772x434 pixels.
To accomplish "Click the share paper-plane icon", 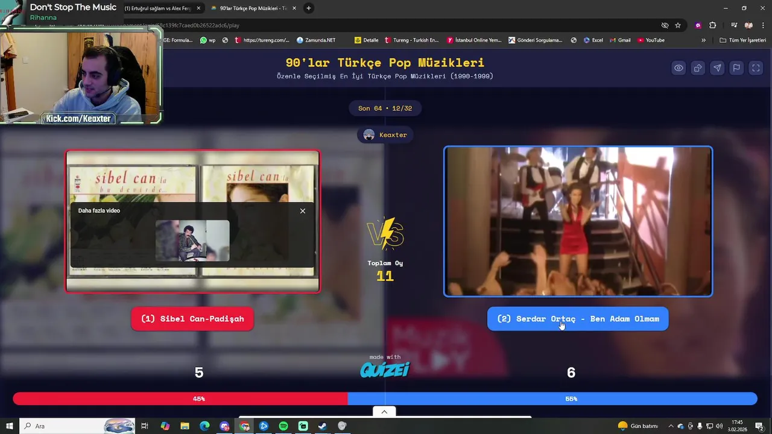I will tap(717, 68).
